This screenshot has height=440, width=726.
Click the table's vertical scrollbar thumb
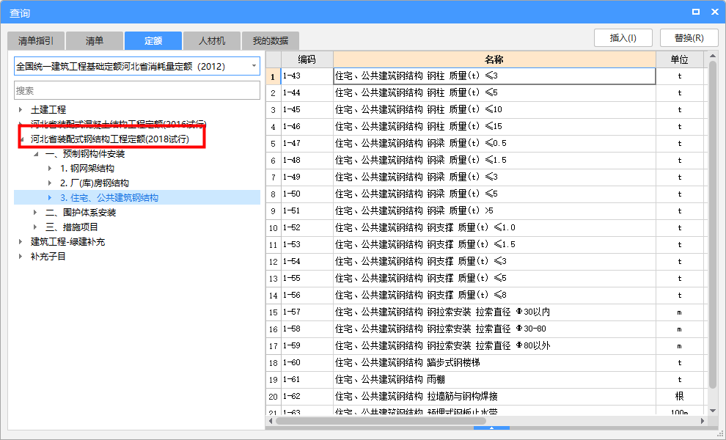pos(713,225)
